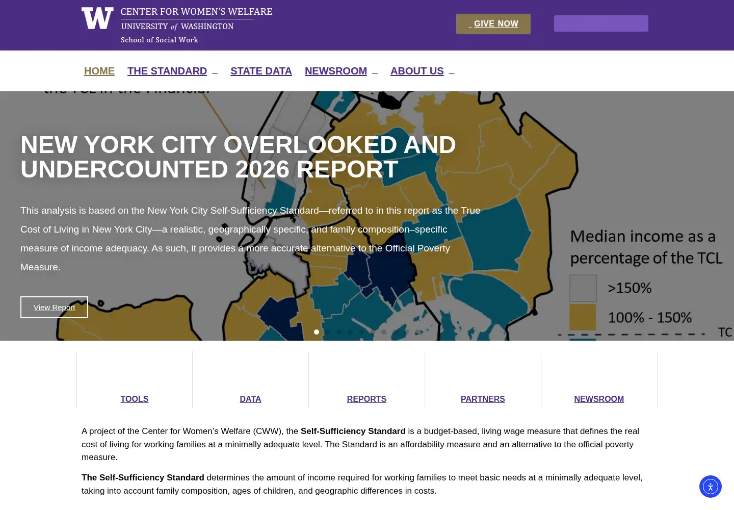Open the accessibility options widget
Image resolution: width=734 pixels, height=510 pixels.
711,487
